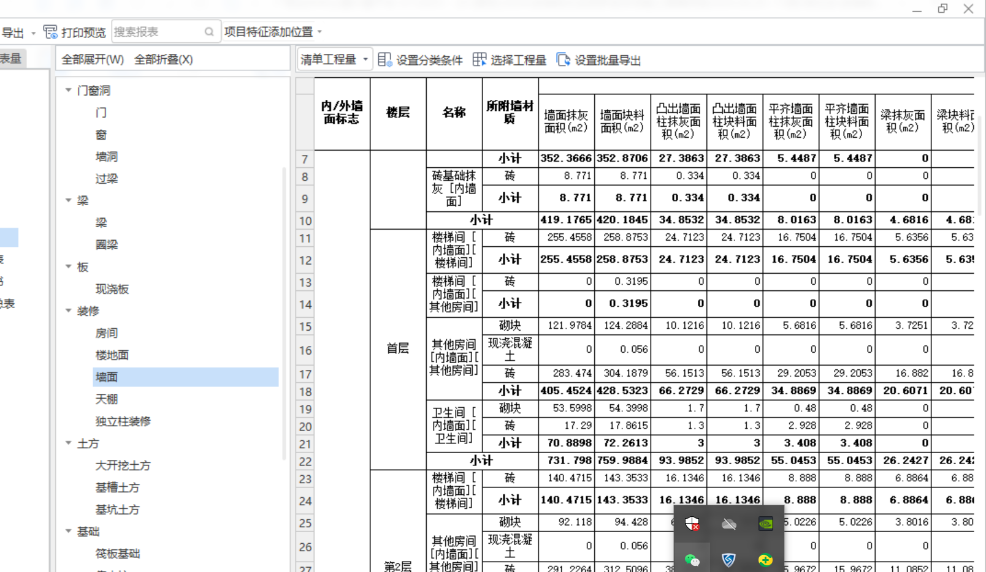Select 房间 tree item
The height and width of the screenshot is (572, 986).
click(107, 333)
